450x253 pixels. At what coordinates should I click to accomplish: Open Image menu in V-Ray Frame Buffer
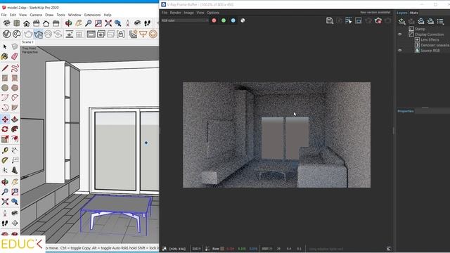[x=188, y=13]
